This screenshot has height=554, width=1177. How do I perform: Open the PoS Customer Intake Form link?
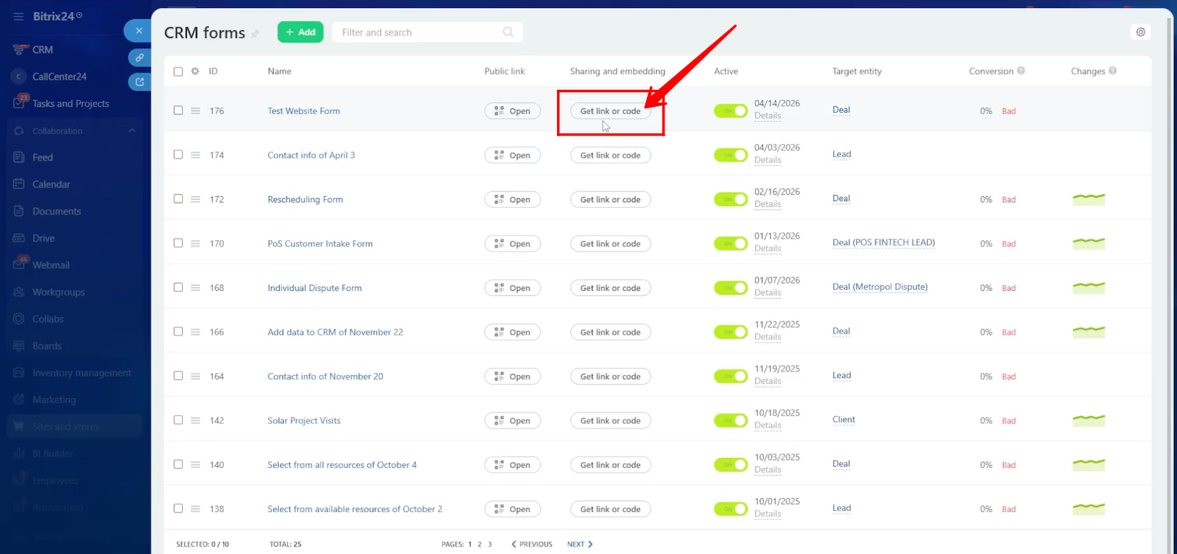point(320,243)
